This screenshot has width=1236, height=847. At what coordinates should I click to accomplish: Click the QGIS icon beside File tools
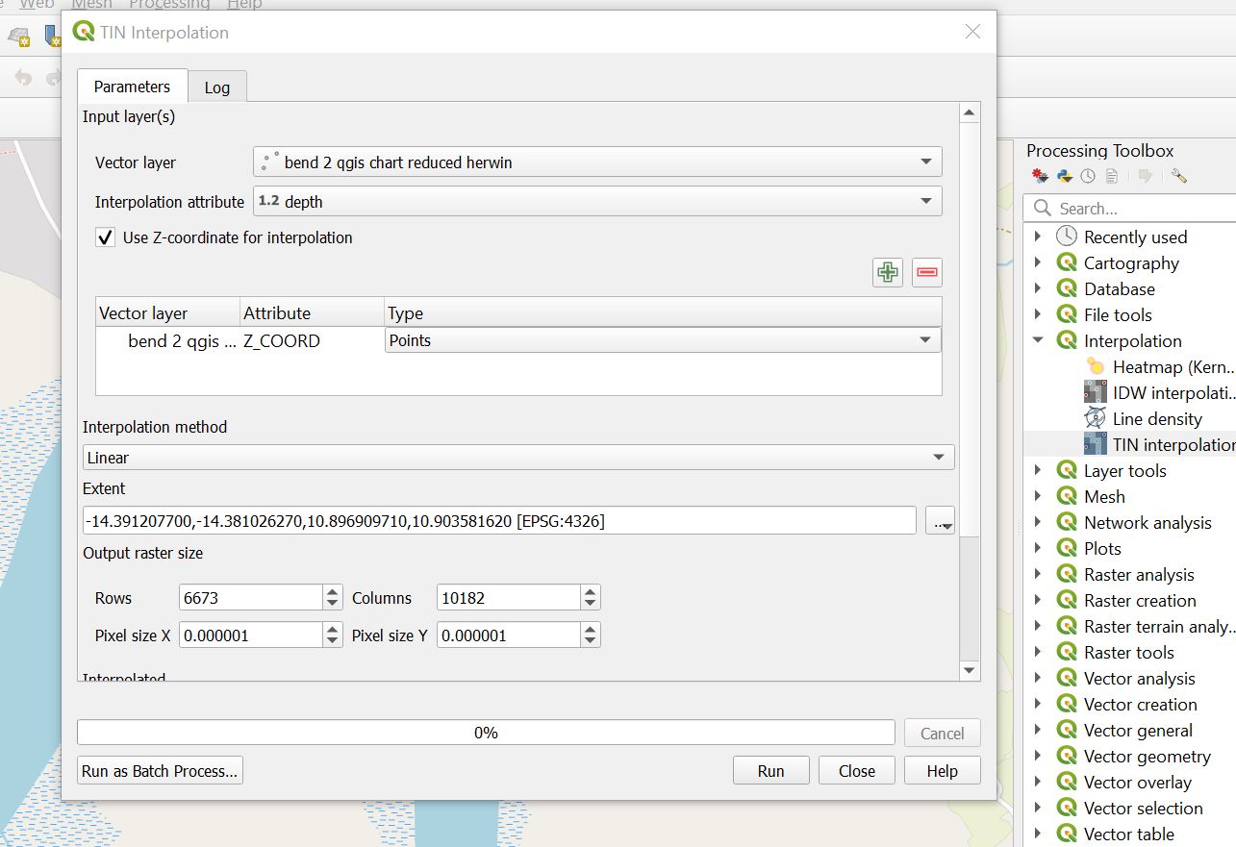point(1066,314)
